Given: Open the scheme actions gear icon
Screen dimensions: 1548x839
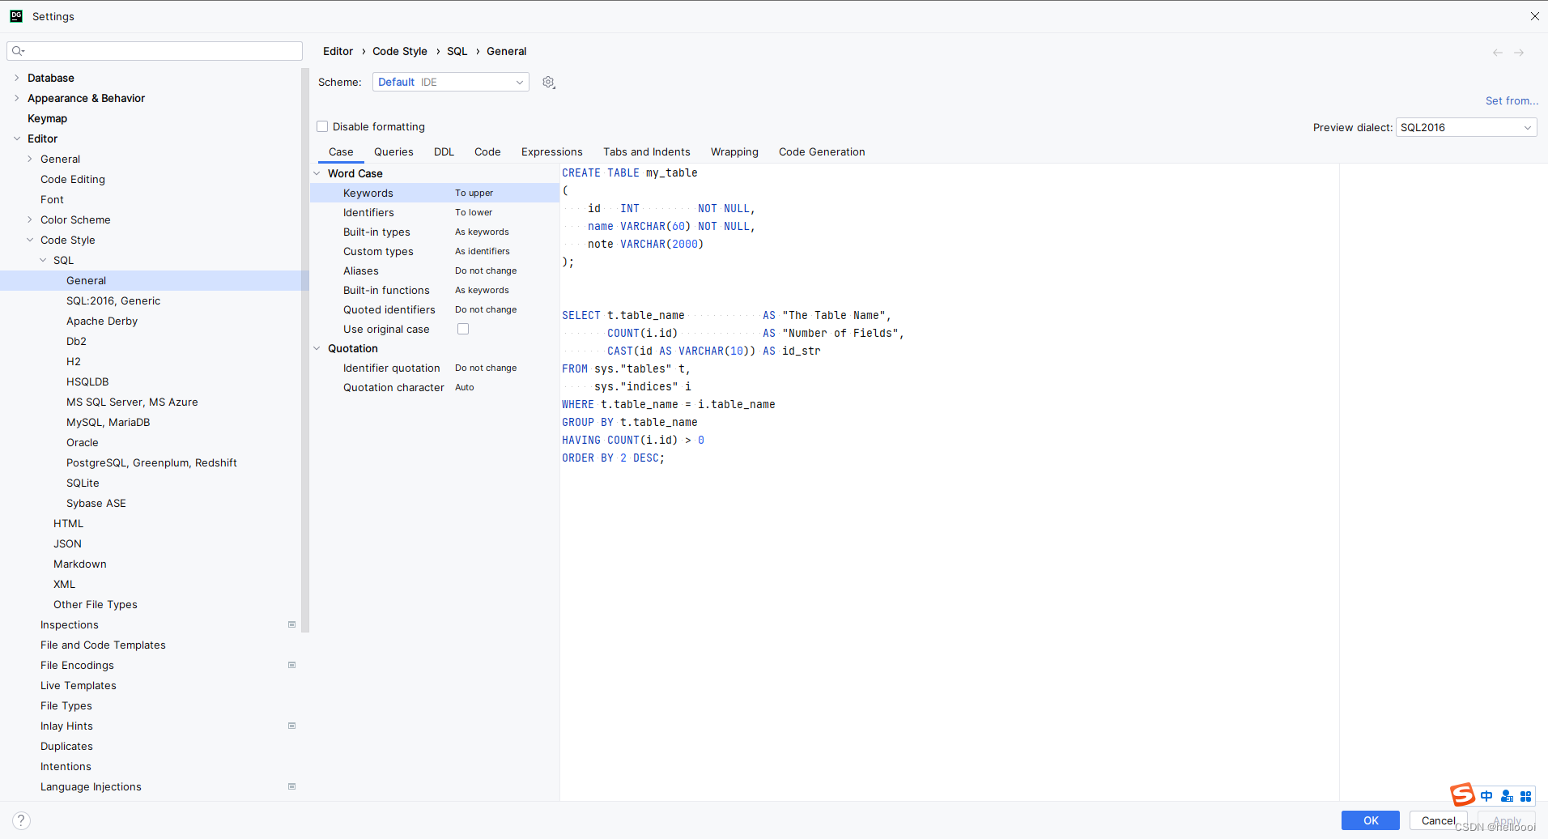Looking at the screenshot, I should pyautogui.click(x=548, y=83).
